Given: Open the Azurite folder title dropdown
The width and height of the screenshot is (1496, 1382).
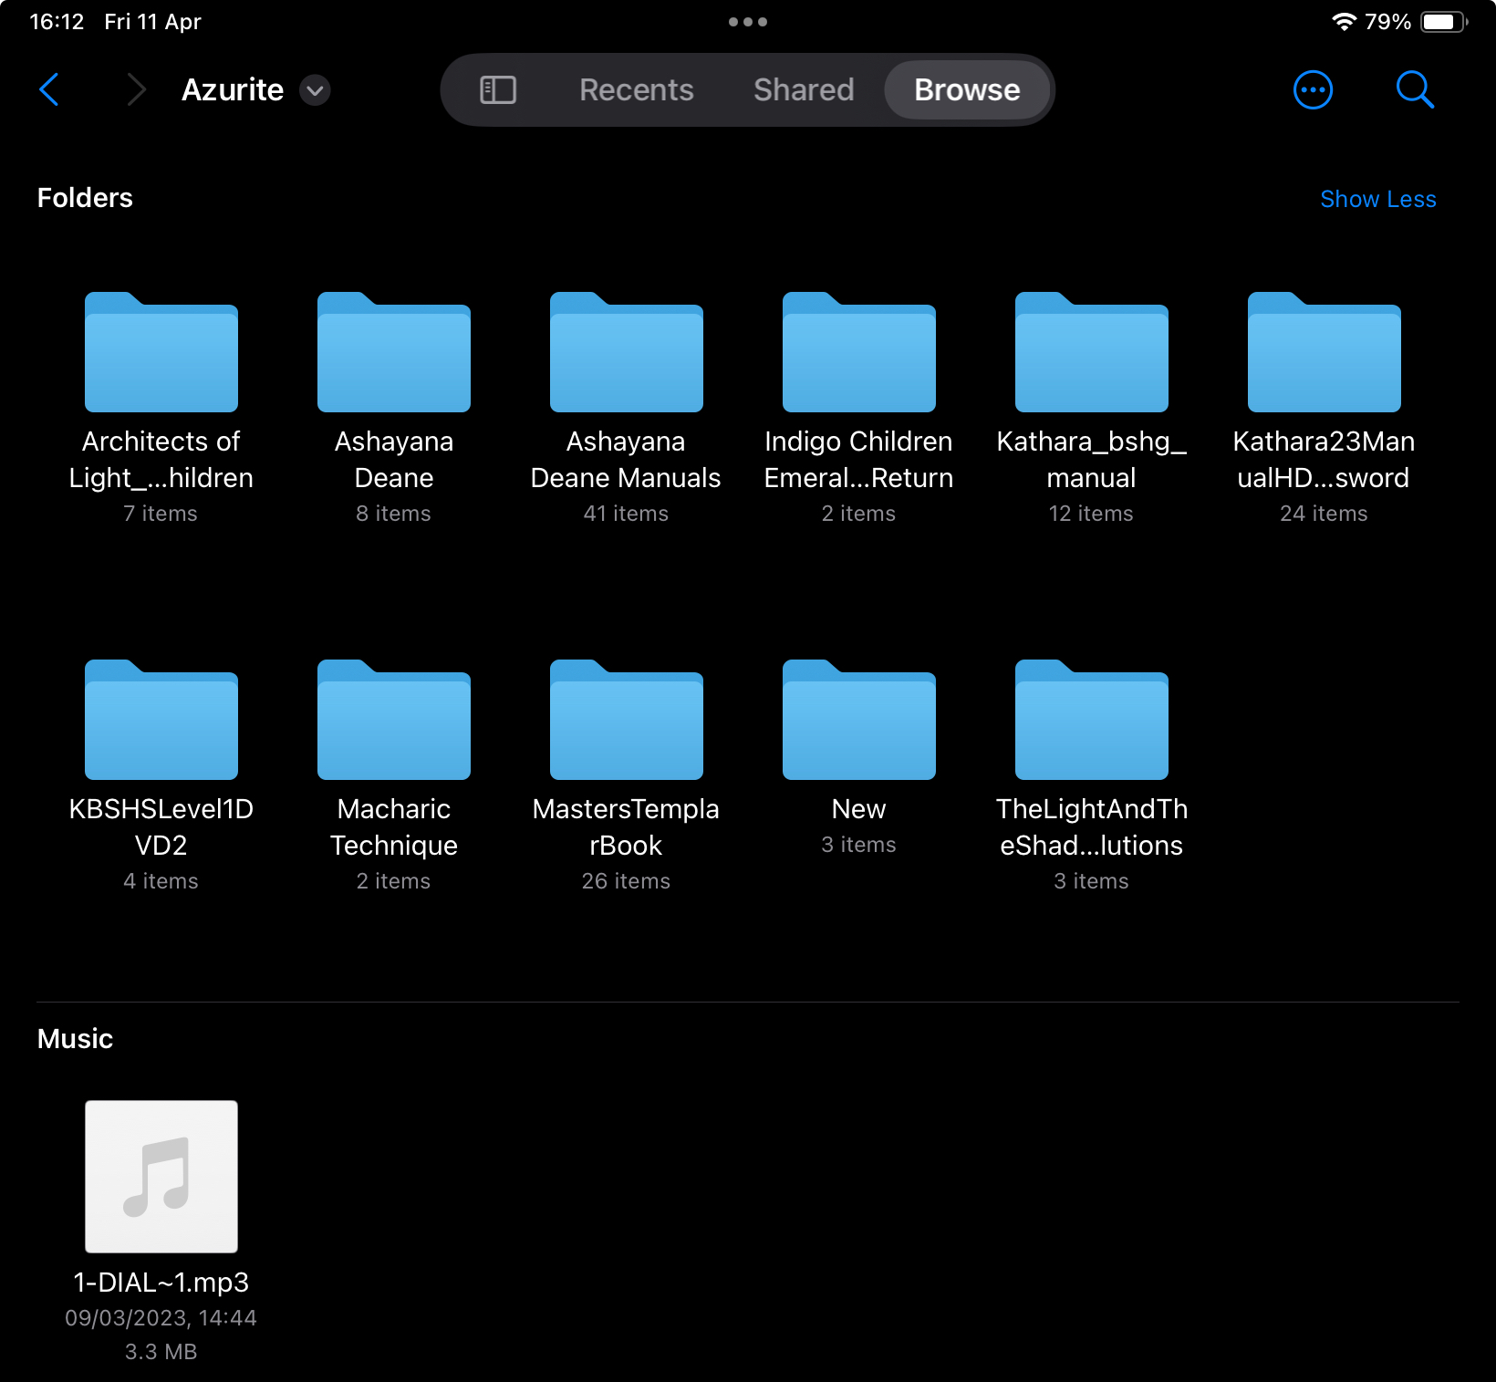Looking at the screenshot, I should click(x=315, y=90).
